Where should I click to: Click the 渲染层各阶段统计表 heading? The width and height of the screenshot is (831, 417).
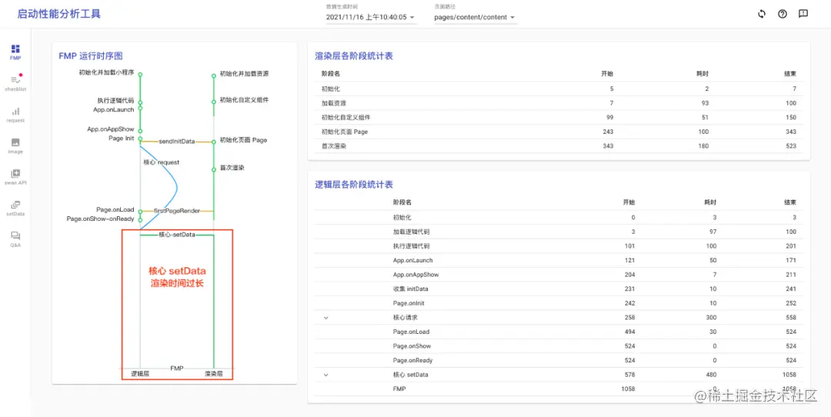point(354,55)
